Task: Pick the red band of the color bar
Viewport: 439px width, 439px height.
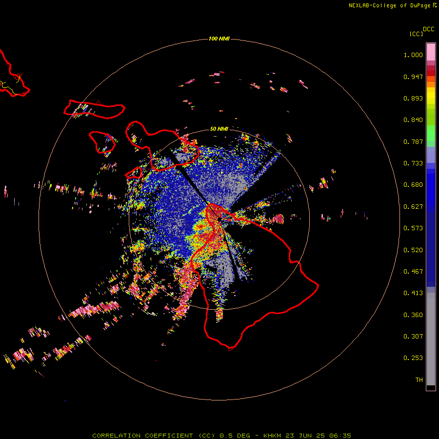Action: 431,73
